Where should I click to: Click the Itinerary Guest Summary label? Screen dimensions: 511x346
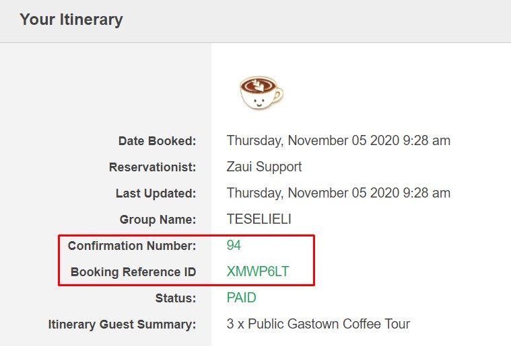[x=123, y=325]
